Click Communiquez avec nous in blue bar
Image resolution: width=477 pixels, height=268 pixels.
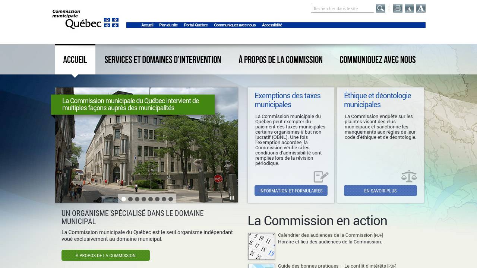point(235,25)
